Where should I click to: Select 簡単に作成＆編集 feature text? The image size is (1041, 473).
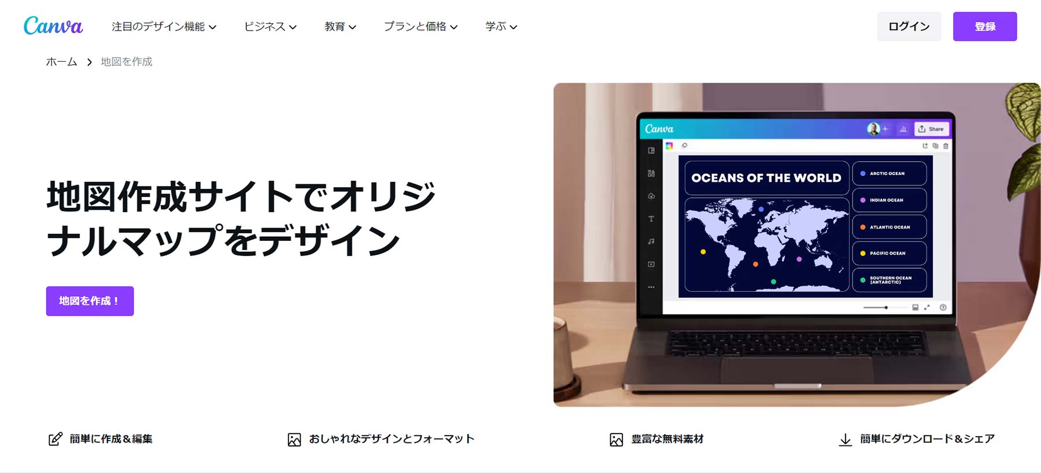click(x=111, y=439)
